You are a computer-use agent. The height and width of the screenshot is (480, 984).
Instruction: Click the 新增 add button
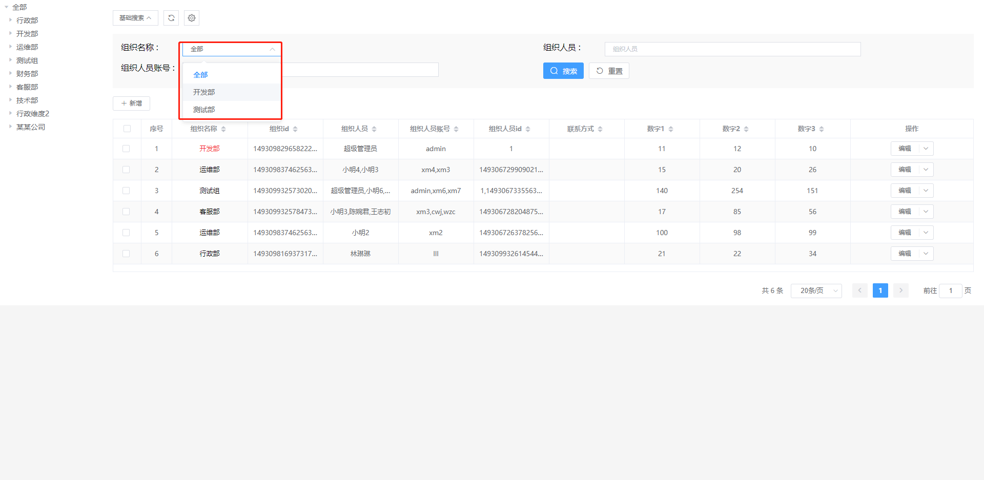click(131, 103)
